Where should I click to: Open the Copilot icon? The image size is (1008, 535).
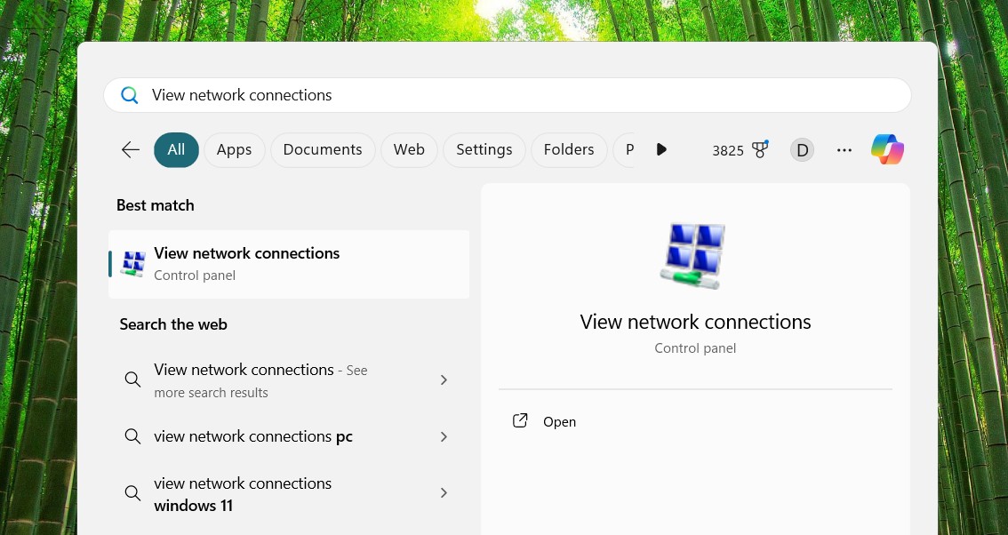click(x=888, y=150)
